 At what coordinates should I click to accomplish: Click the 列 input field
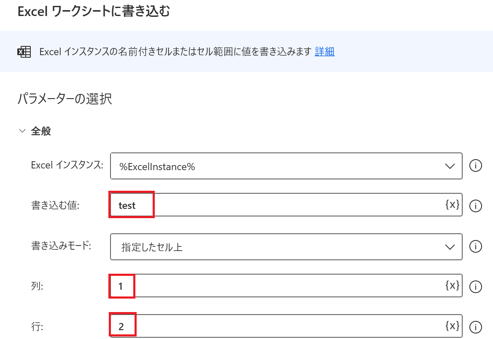pos(274,286)
